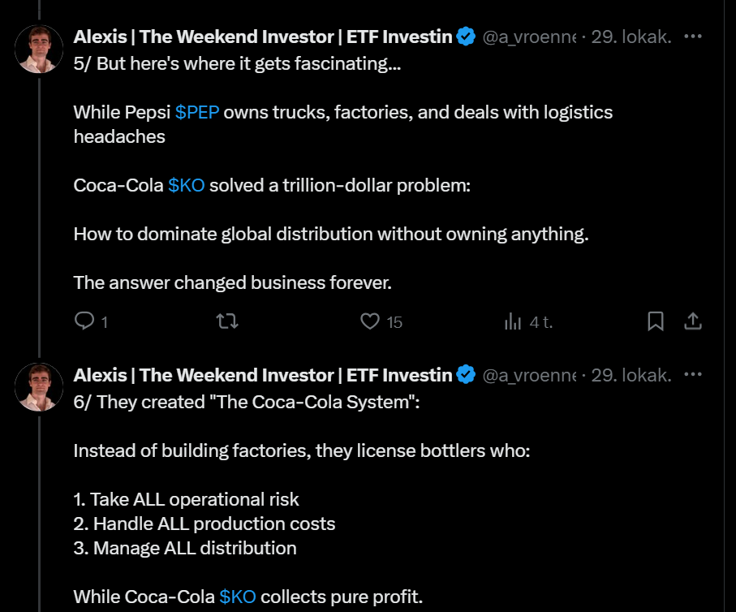The width and height of the screenshot is (736, 612).
Task: Open @a_vroenne handle on 5/ tweet
Action: coord(529,37)
